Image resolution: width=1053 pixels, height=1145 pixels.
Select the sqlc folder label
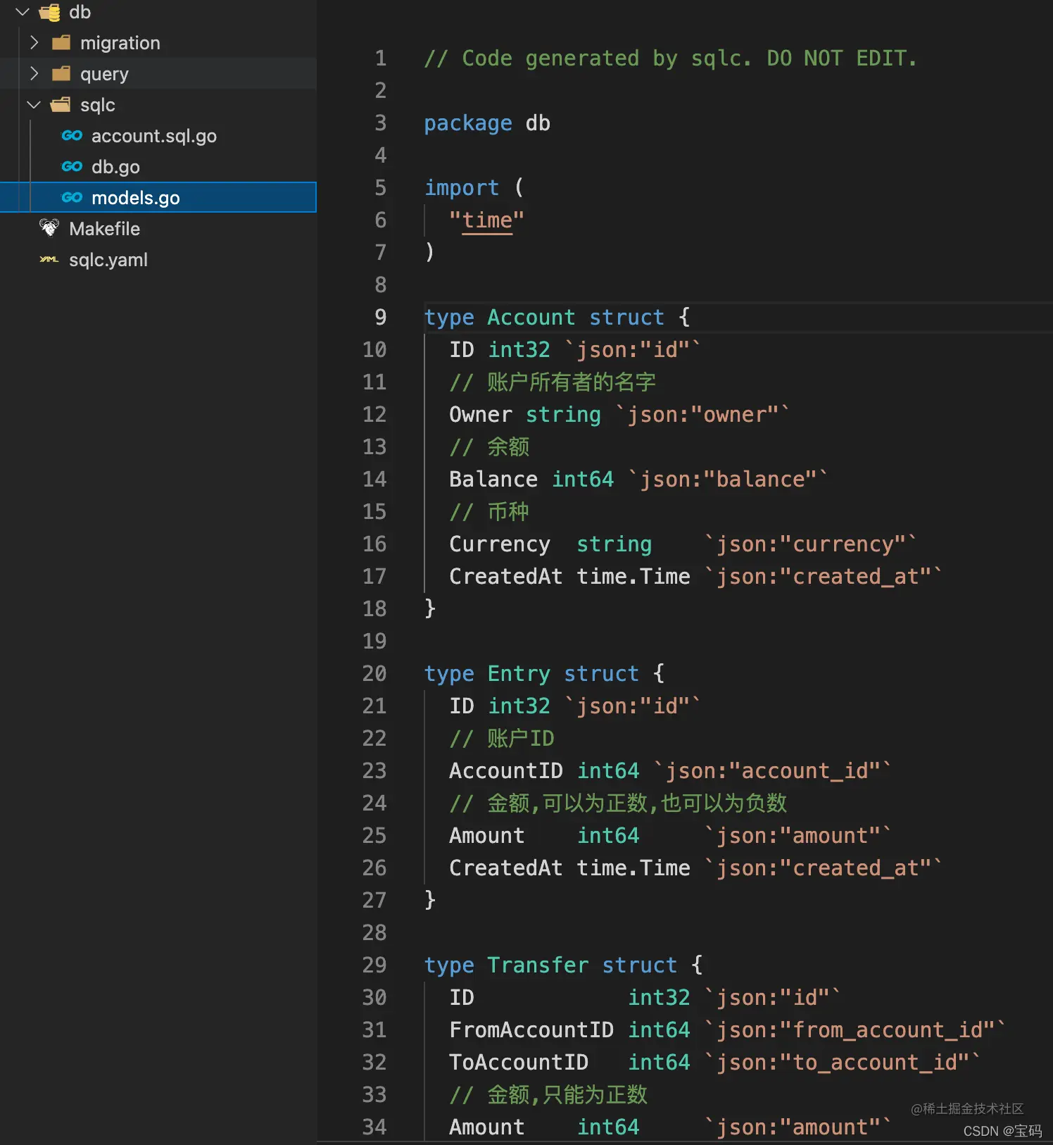(x=98, y=105)
